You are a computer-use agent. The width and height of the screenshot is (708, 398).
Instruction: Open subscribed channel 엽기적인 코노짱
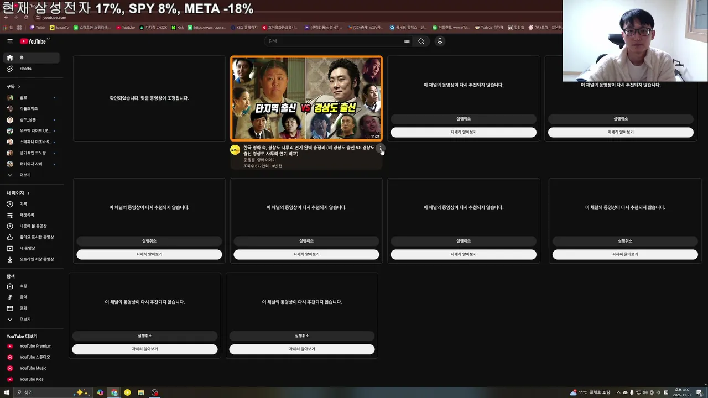pos(31,153)
